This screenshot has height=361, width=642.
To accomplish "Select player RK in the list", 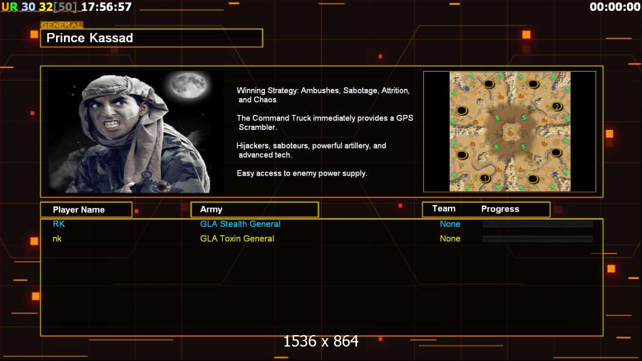I will pos(58,224).
